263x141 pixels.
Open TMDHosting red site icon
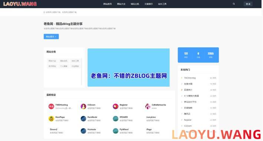pyautogui.click(x=51, y=106)
